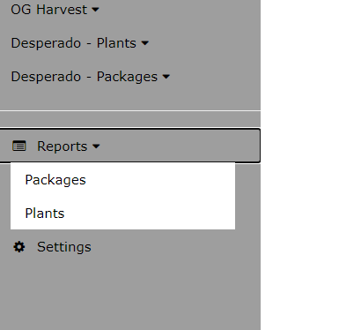Click the Reports label text
The height and width of the screenshot is (330, 339).
click(63, 146)
